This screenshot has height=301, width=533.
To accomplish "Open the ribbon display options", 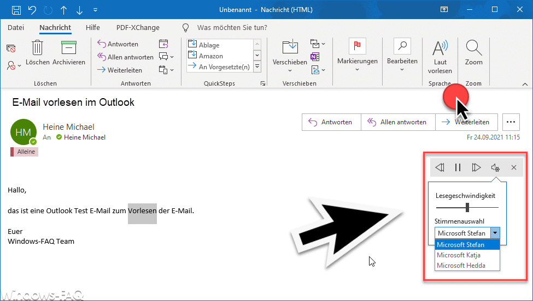I will (x=444, y=9).
